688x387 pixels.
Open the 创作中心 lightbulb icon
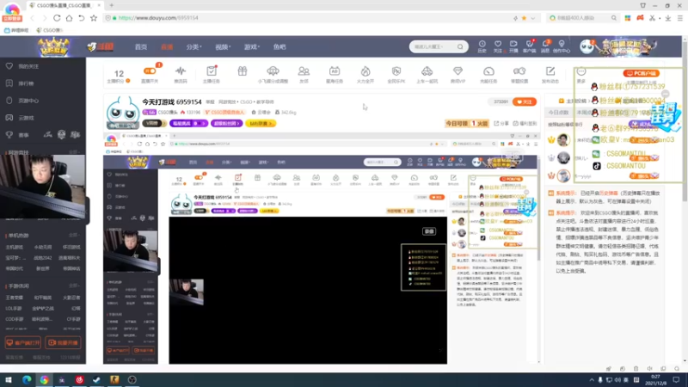[562, 46]
